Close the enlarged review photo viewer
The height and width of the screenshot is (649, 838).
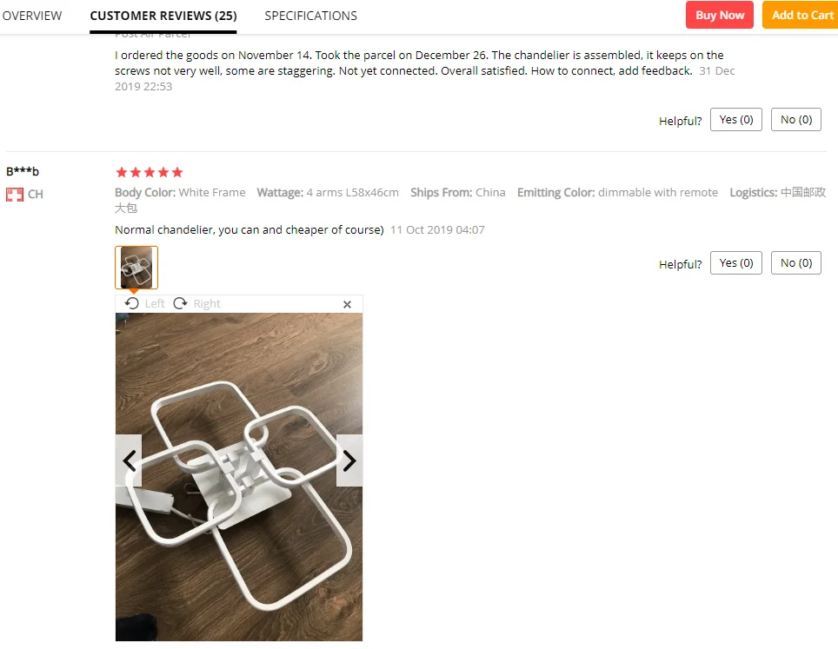click(347, 304)
